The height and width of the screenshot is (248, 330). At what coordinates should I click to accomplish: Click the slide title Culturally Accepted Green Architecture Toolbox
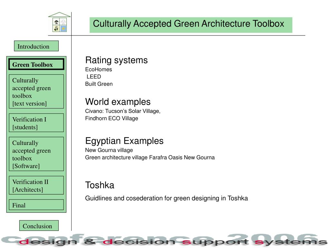(191, 25)
